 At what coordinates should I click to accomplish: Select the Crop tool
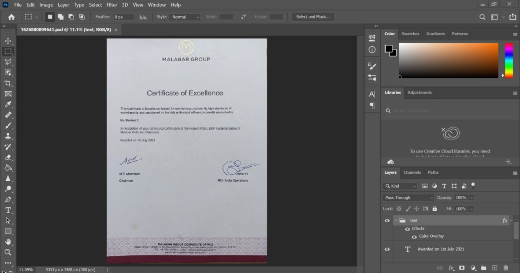(8, 83)
